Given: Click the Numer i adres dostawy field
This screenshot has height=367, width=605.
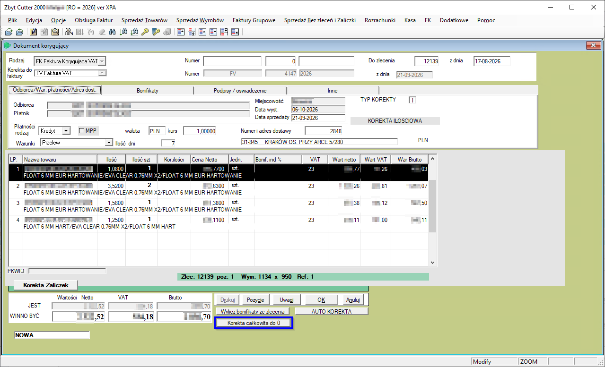Looking at the screenshot, I should click(x=323, y=131).
